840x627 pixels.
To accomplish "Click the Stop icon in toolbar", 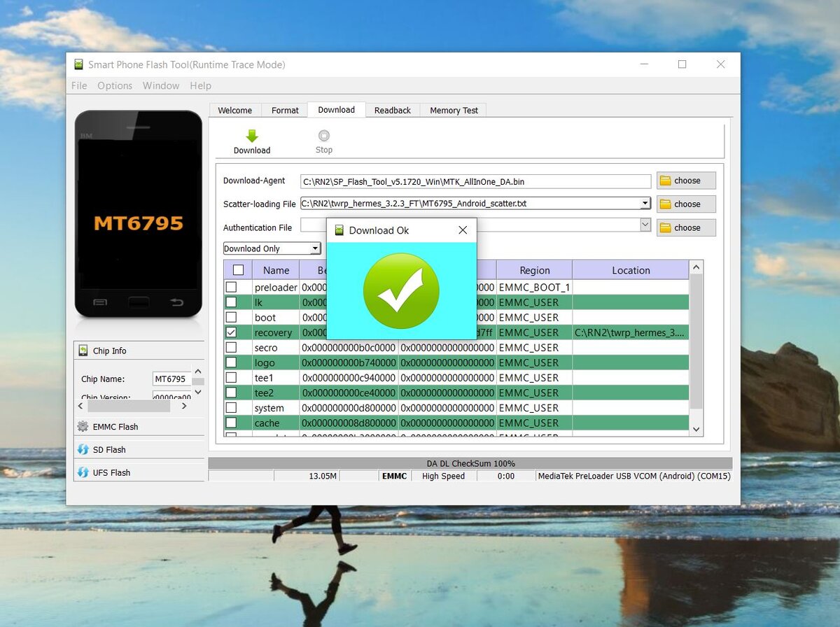I will (x=323, y=136).
